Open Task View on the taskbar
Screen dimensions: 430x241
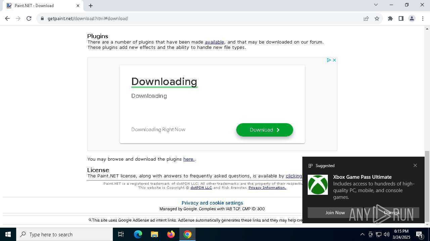[121, 234]
